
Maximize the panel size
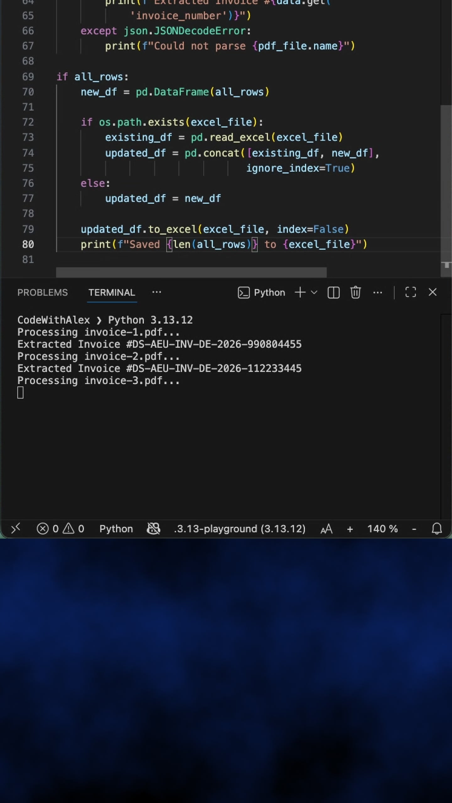point(411,292)
